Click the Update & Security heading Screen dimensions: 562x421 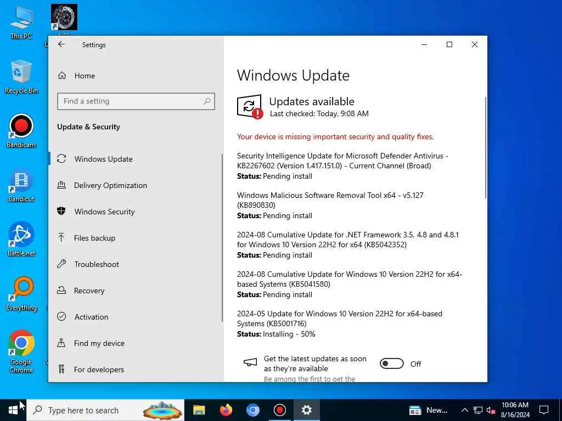[88, 127]
